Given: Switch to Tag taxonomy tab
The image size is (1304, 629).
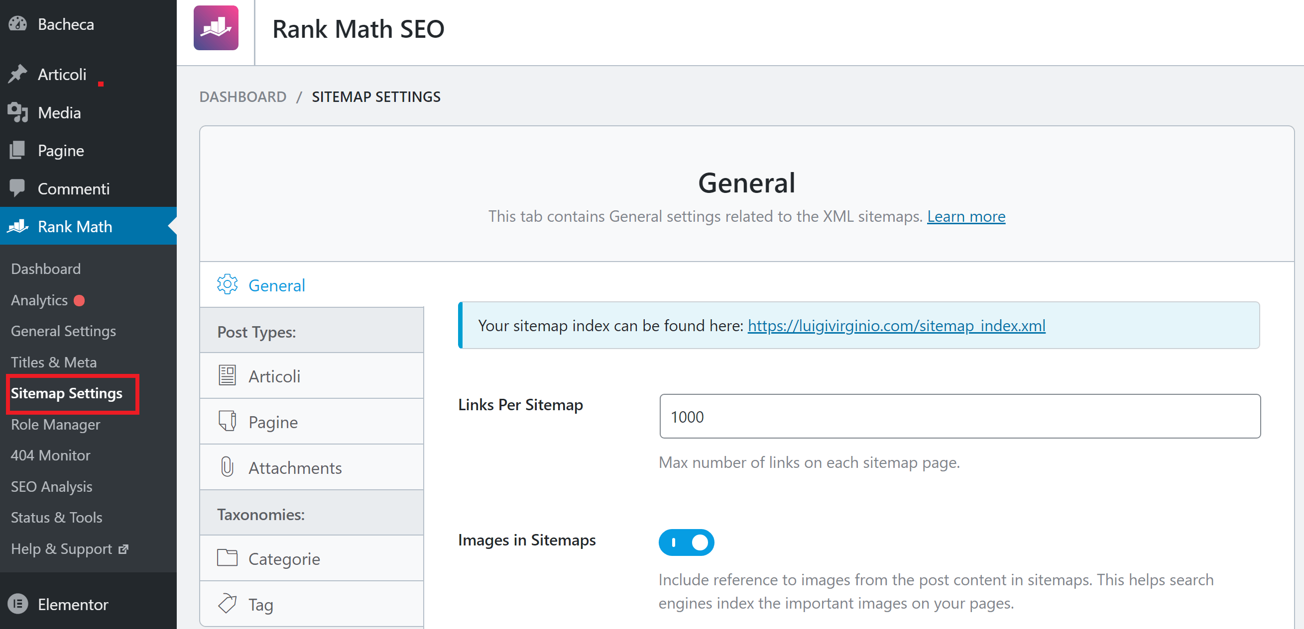Looking at the screenshot, I should [311, 603].
